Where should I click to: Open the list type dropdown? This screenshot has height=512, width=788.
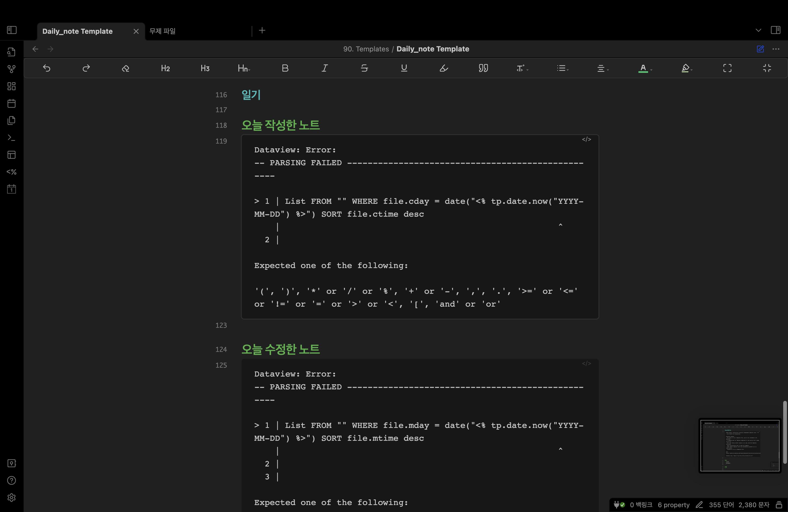(562, 68)
